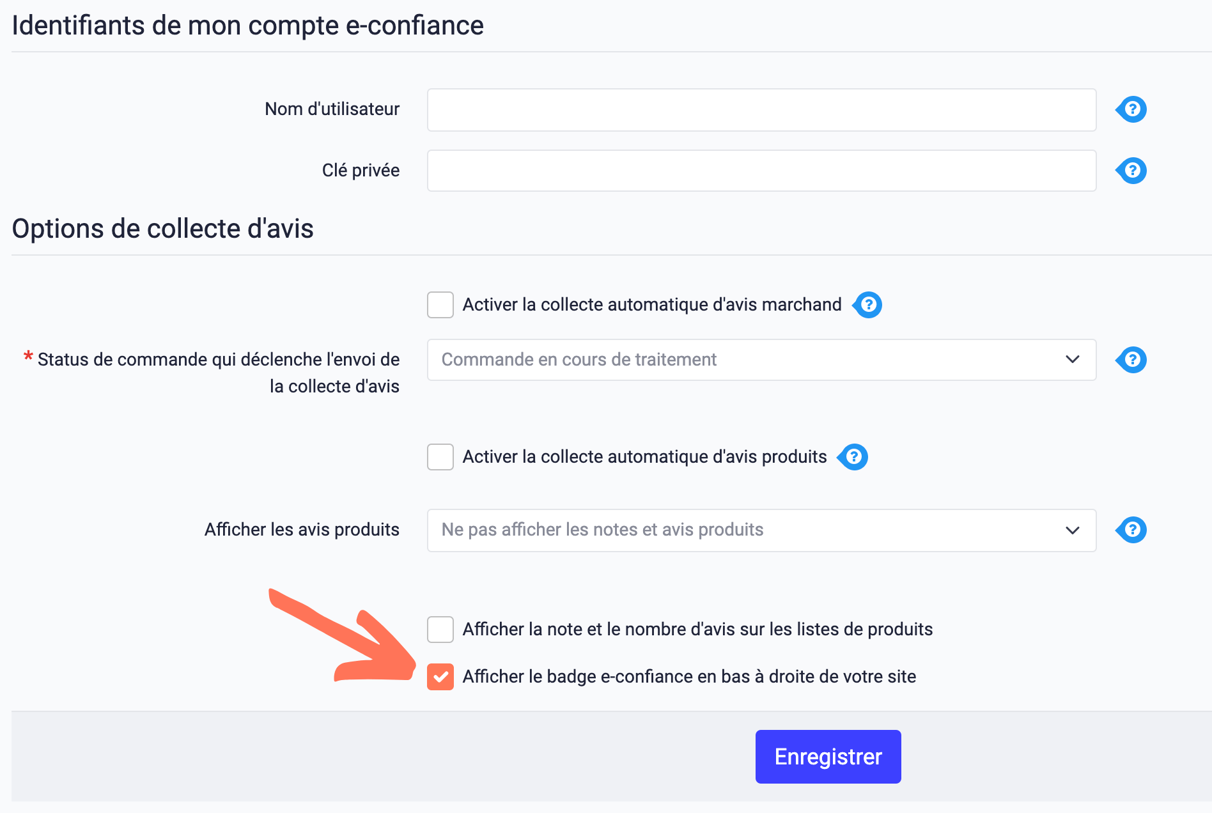Uncheck the e-confiance badge display checkbox
Viewport: 1212px width, 813px height.
(440, 677)
